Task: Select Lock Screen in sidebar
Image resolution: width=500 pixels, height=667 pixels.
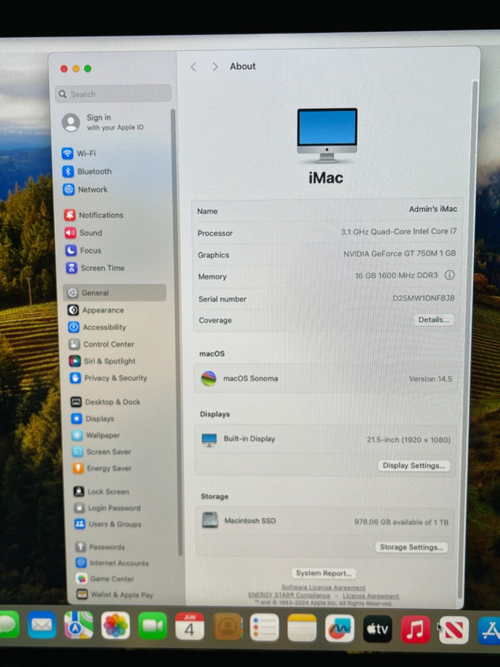Action: [x=102, y=491]
